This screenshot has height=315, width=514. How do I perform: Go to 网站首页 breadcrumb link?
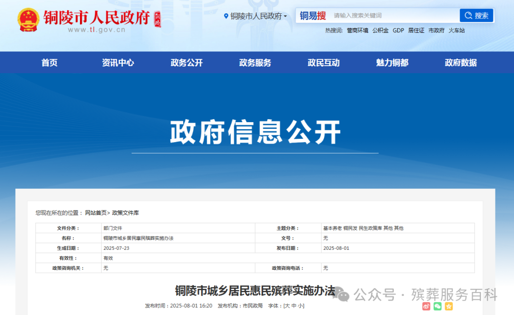(96, 213)
